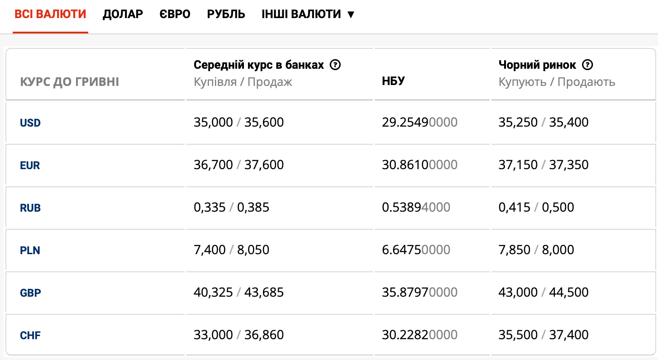Screen dimensions: 658x360
Task: Open the RUB currency page
Action: pos(30,208)
